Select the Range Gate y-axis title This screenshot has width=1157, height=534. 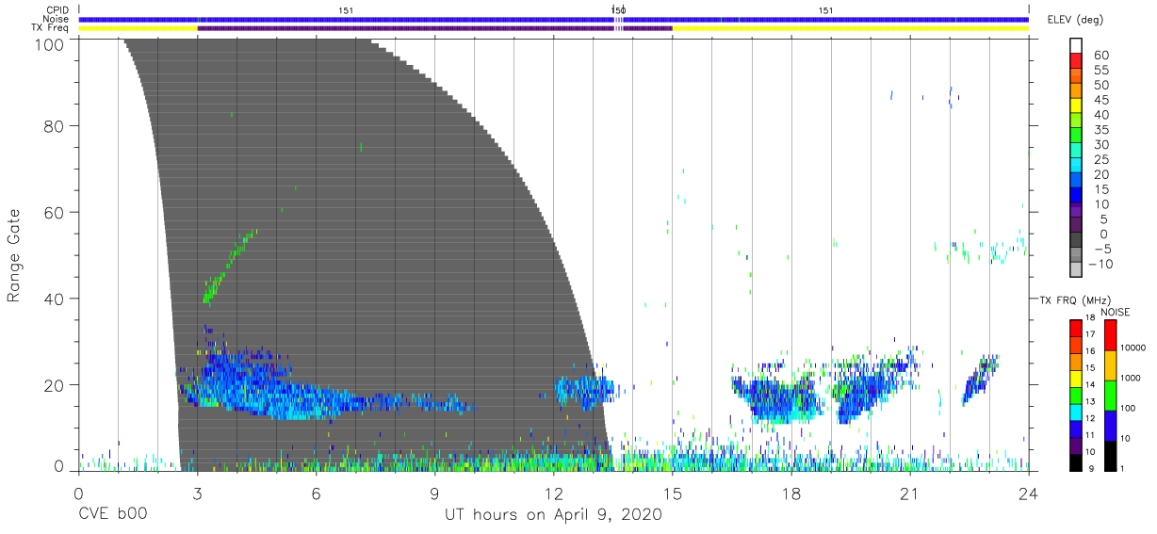pos(14,256)
